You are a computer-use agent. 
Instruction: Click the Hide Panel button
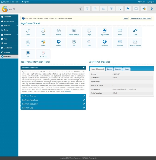[9, 57]
